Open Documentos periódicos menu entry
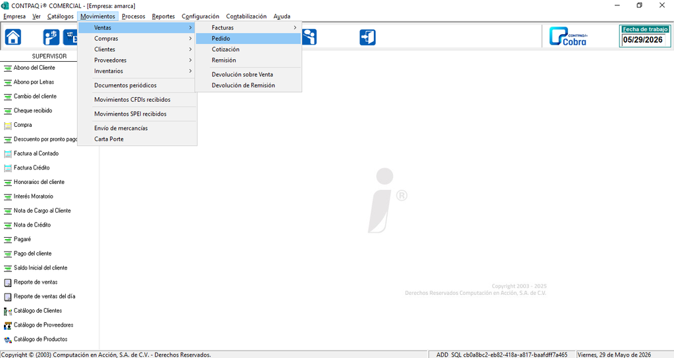The width and height of the screenshot is (674, 358). [x=137, y=85]
